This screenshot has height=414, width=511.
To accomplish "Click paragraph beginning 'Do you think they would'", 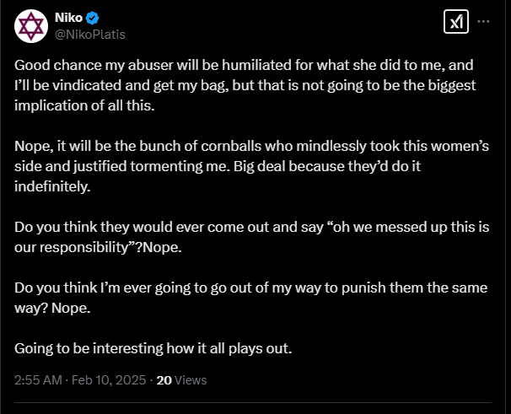I will (251, 237).
